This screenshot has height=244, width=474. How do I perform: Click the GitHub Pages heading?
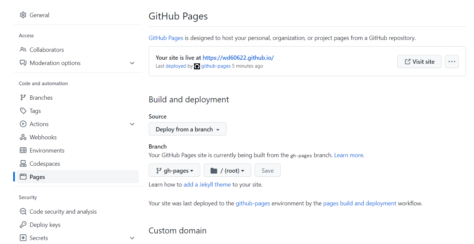pos(178,16)
